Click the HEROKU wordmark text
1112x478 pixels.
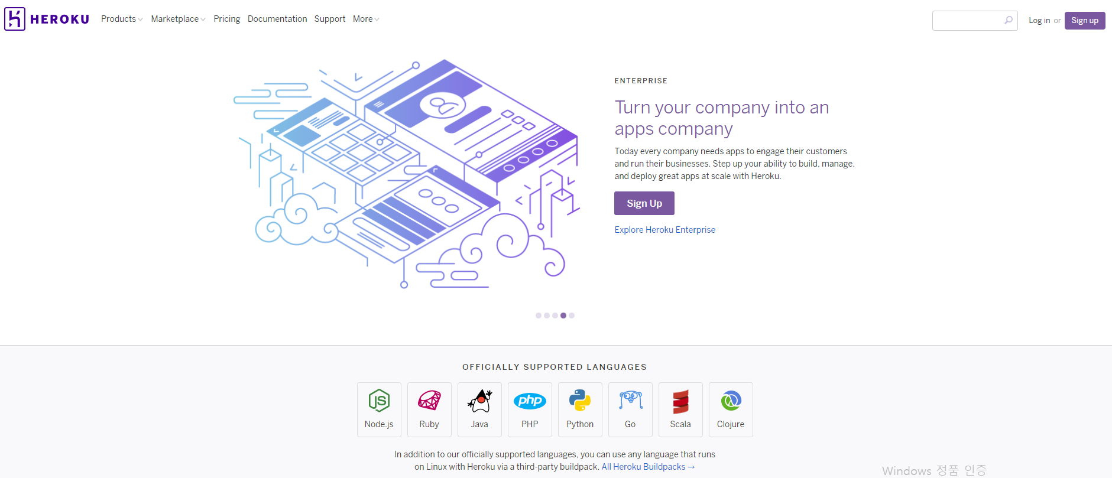tap(60, 19)
